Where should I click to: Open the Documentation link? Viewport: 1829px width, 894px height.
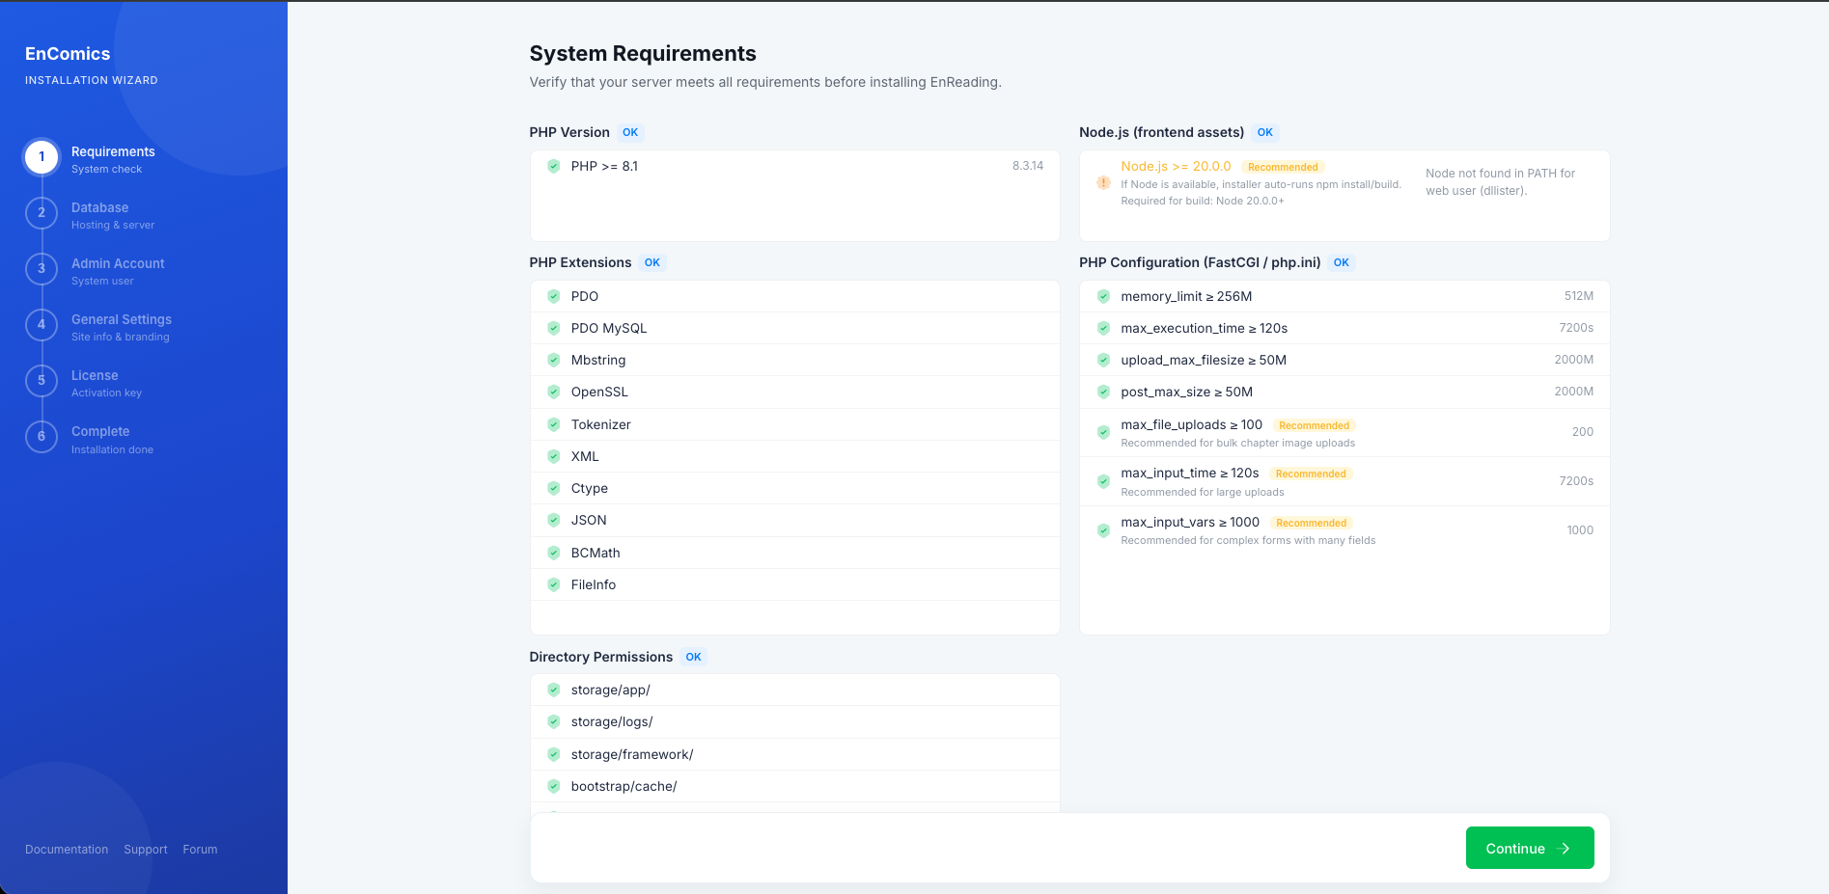point(67,850)
